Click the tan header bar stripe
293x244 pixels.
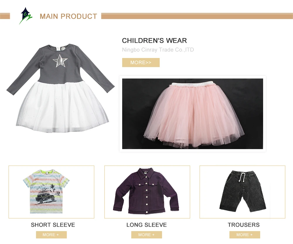tap(197, 16)
